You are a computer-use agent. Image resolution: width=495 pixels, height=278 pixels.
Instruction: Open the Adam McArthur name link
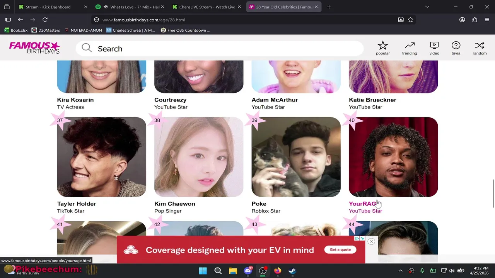(x=275, y=100)
